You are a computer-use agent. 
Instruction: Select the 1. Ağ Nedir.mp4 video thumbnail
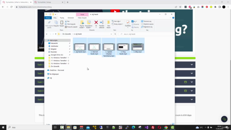point(80,47)
